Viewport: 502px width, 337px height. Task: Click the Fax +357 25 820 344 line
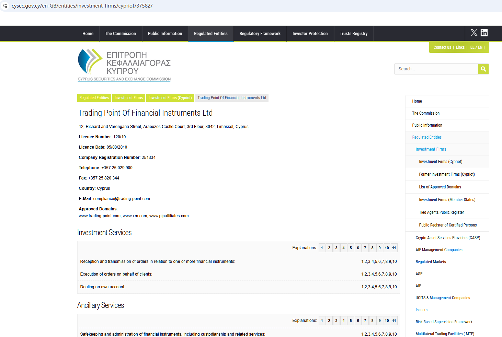(99, 178)
